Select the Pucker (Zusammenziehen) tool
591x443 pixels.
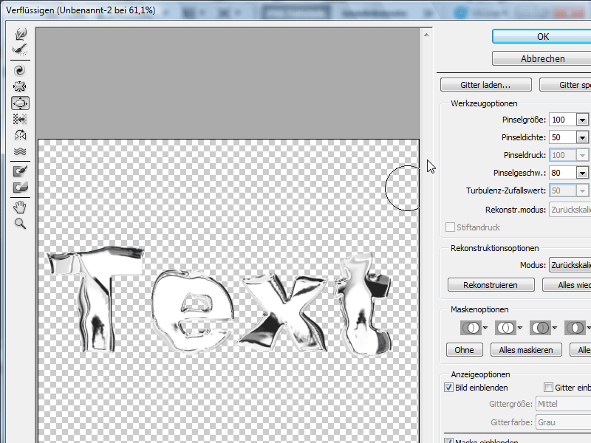(20, 86)
